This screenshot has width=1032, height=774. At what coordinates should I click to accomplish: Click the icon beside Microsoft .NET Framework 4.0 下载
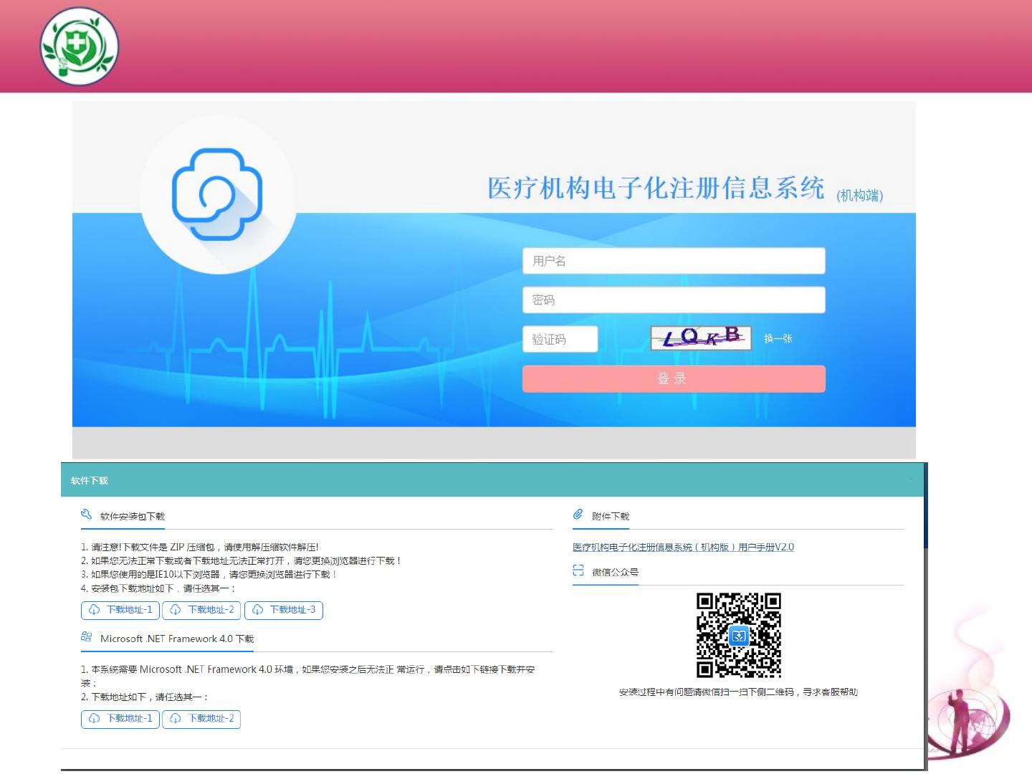pos(87,637)
